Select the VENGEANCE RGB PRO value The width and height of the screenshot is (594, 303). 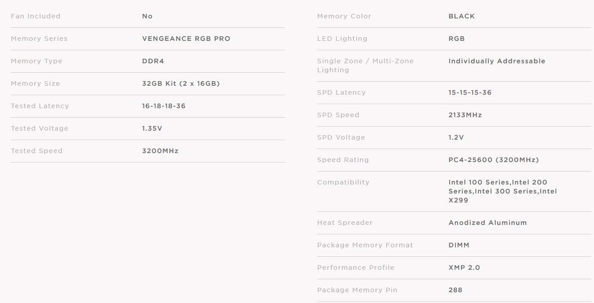[x=186, y=39]
